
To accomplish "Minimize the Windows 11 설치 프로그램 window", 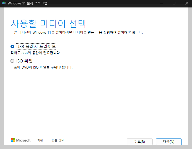I will pyautogui.click(x=162, y=3).
